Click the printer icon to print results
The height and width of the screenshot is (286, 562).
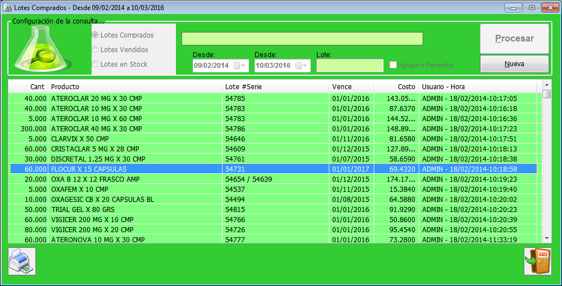[x=22, y=261]
